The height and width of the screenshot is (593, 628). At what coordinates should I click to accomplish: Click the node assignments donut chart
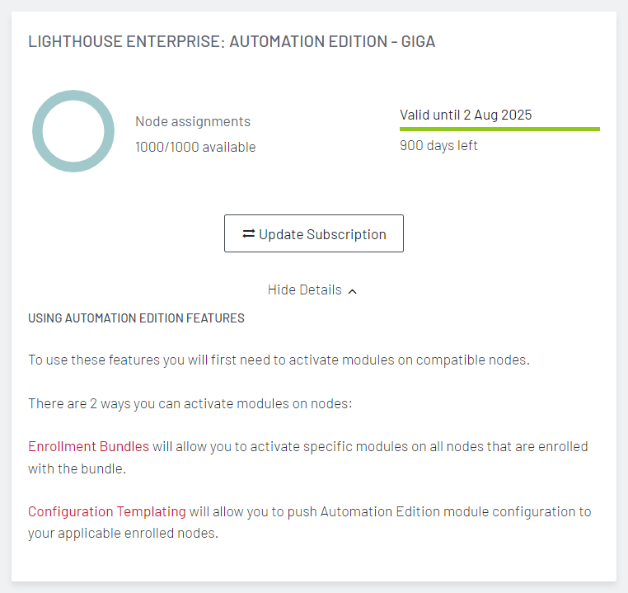point(73,131)
